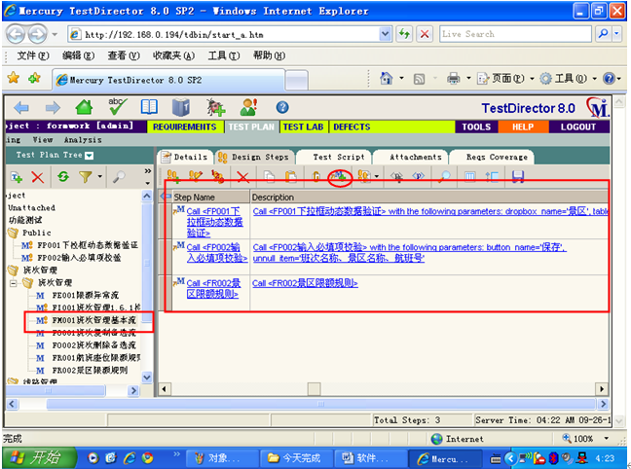Image resolution: width=631 pixels, height=469 pixels.
Task: Open the Analysis menu
Action: pyautogui.click(x=83, y=140)
